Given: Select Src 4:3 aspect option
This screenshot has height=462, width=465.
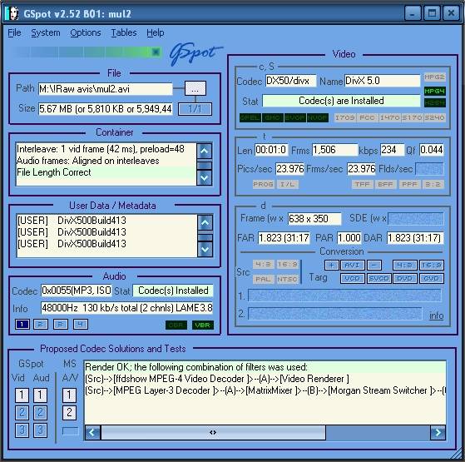Looking at the screenshot, I should (x=263, y=264).
